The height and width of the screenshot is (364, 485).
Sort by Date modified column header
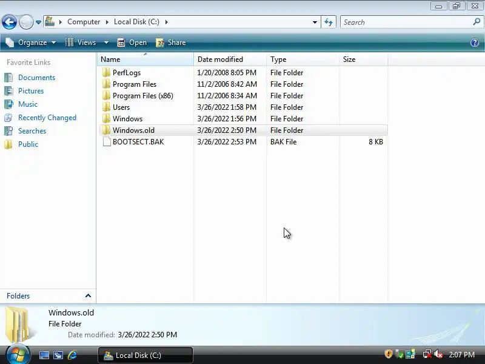coord(230,59)
